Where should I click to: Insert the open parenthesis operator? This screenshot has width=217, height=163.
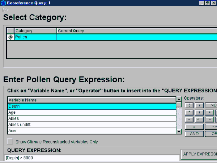tap(190, 105)
